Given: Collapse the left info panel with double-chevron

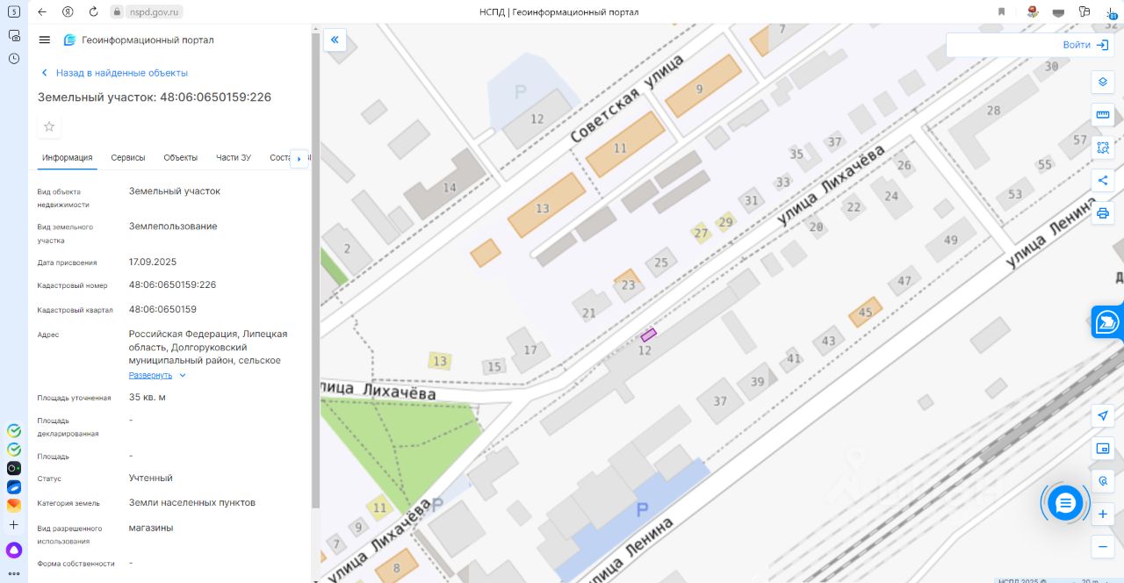Looking at the screenshot, I should coord(335,40).
